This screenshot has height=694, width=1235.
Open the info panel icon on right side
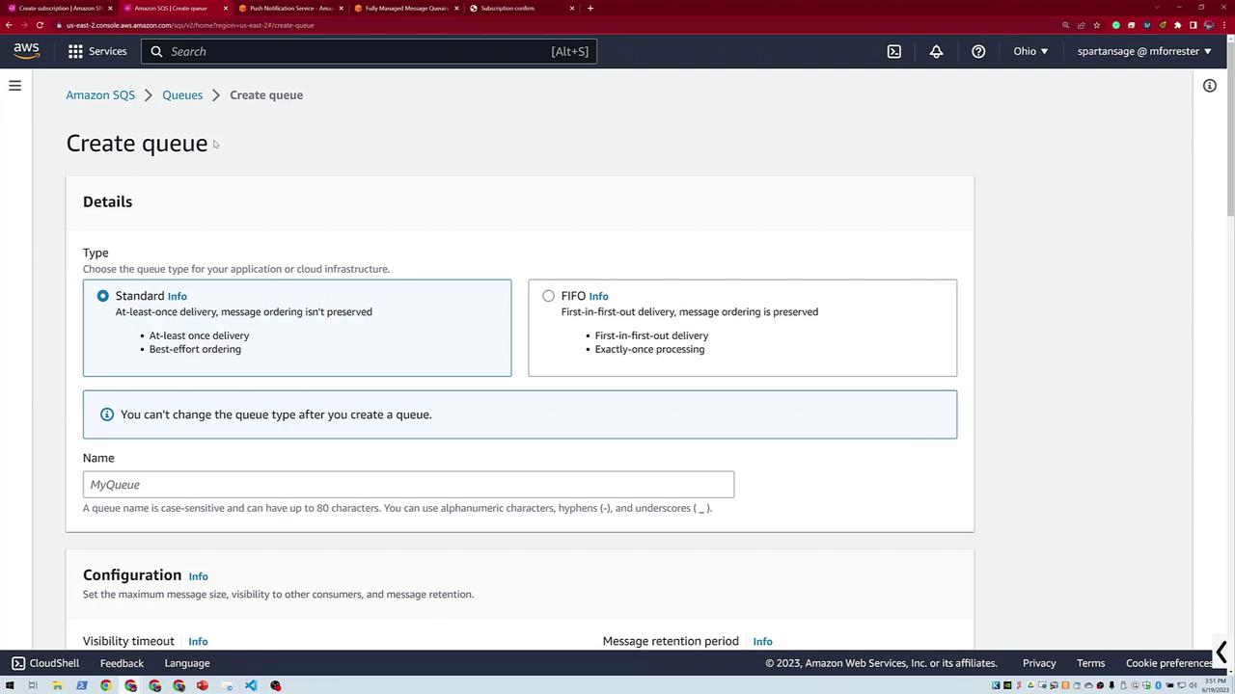(x=1210, y=86)
